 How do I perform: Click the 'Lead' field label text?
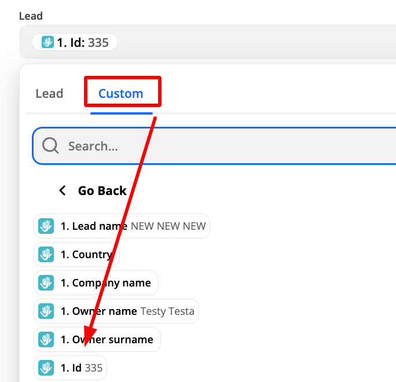tap(31, 16)
